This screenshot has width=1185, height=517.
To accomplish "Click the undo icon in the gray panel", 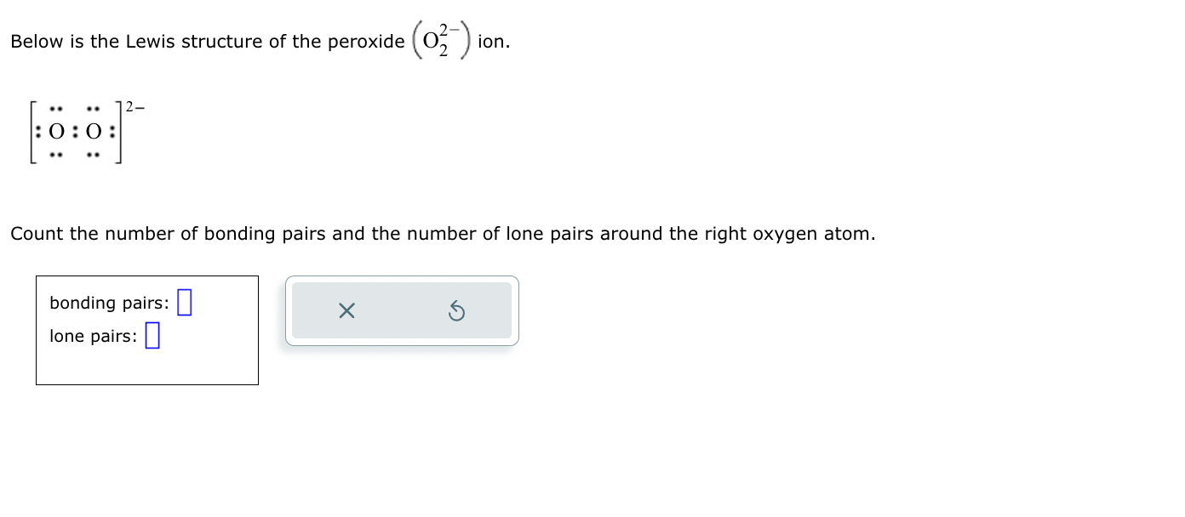I will 457,311.
